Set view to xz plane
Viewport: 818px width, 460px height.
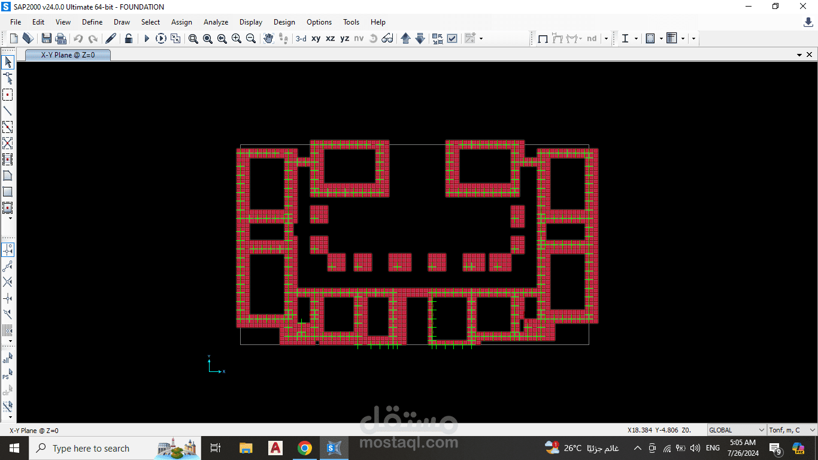[331, 38]
